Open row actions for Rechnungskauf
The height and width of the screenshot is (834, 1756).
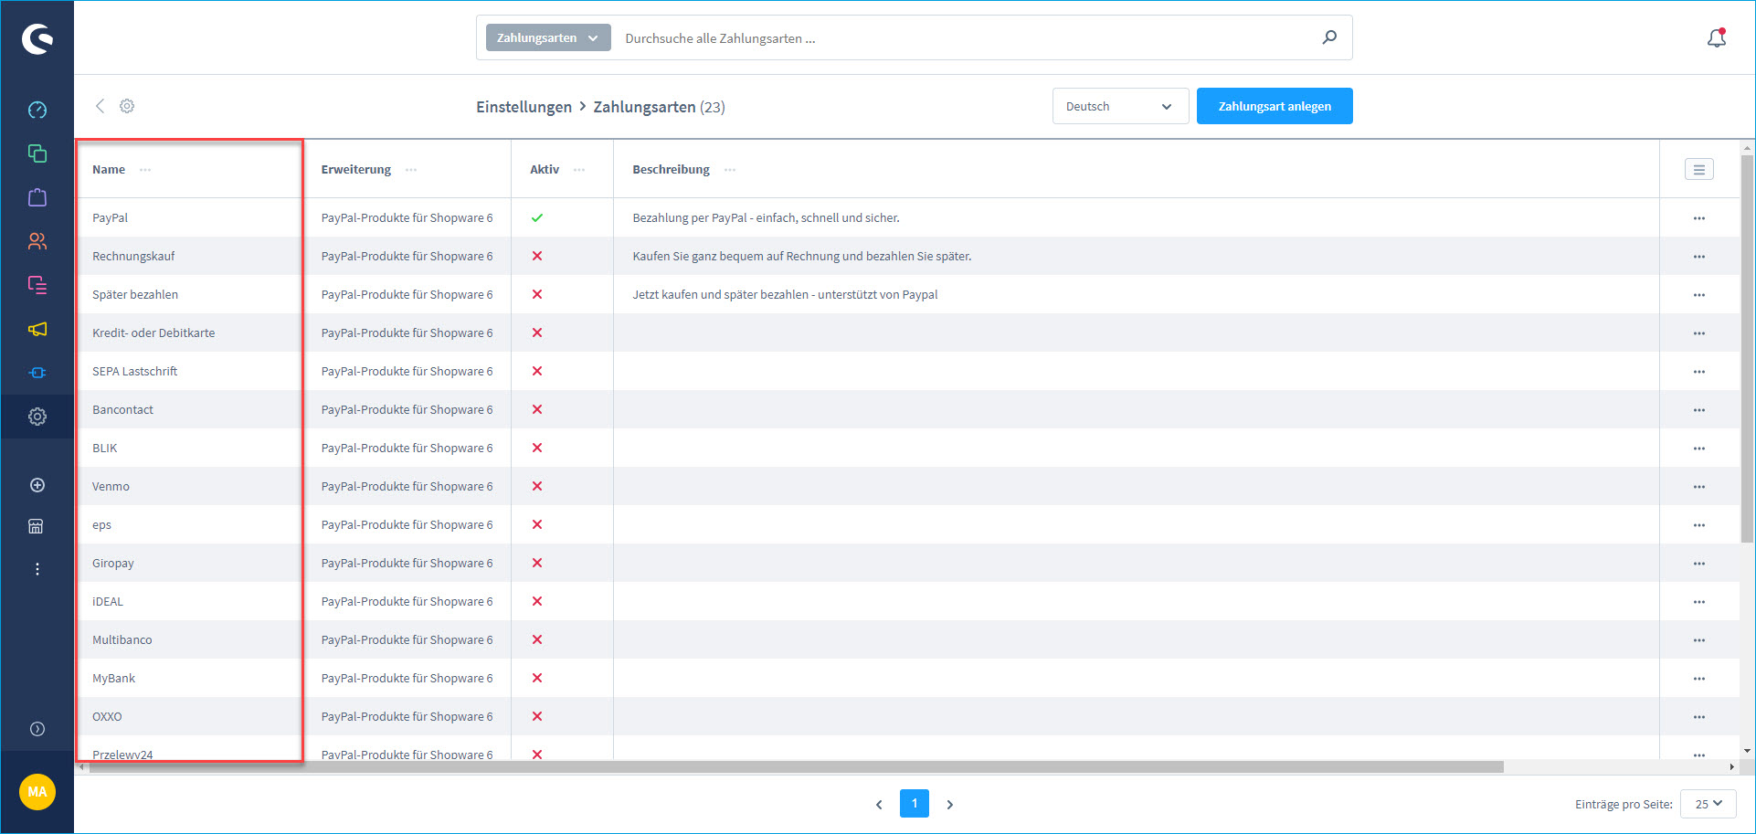point(1699,257)
